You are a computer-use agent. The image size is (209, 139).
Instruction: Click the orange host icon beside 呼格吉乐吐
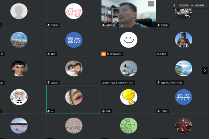coord(103,54)
